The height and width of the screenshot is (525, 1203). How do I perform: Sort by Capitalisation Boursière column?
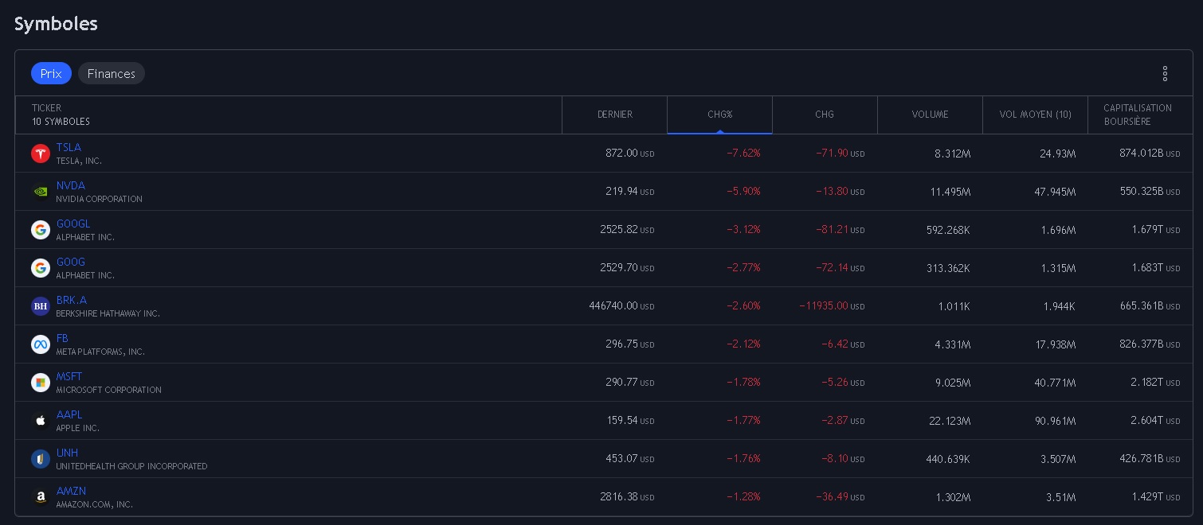click(x=1138, y=115)
